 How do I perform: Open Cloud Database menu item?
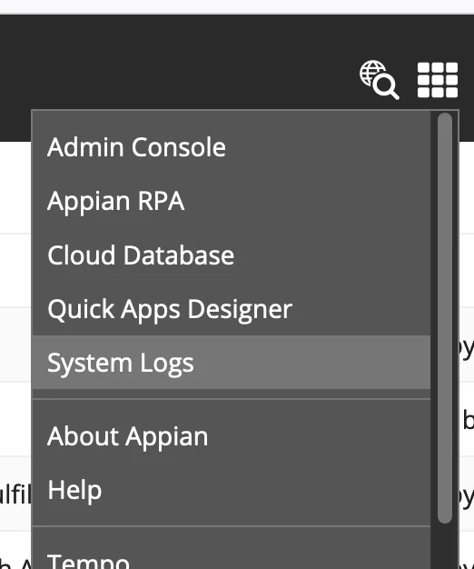(232, 255)
